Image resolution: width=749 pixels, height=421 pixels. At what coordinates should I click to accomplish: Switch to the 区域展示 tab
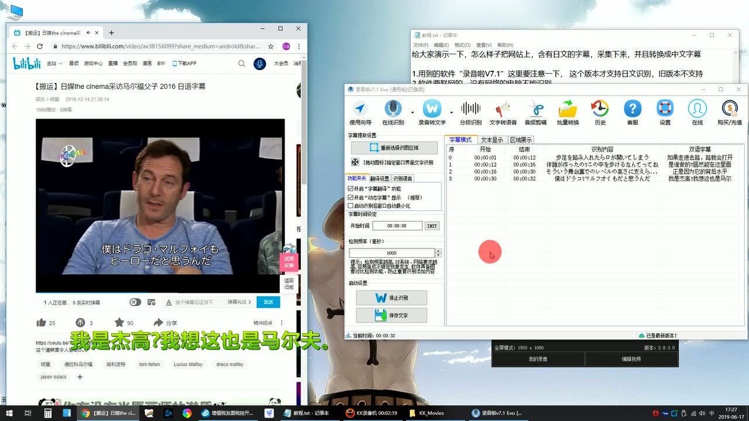click(x=521, y=140)
